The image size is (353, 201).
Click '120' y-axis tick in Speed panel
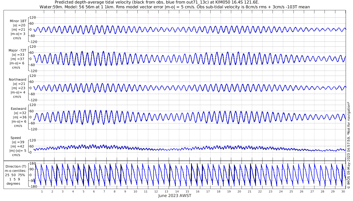click(x=33, y=140)
